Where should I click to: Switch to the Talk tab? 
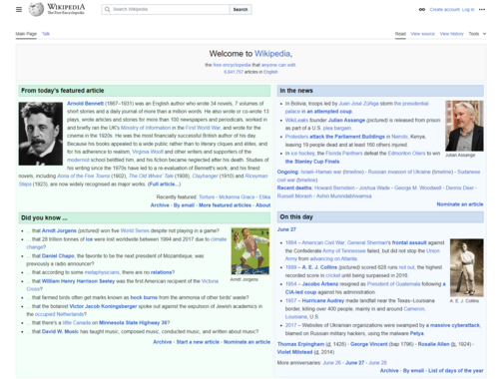[46, 34]
